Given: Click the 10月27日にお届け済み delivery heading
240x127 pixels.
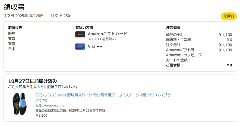Looking at the screenshot, I should coord(33,81).
